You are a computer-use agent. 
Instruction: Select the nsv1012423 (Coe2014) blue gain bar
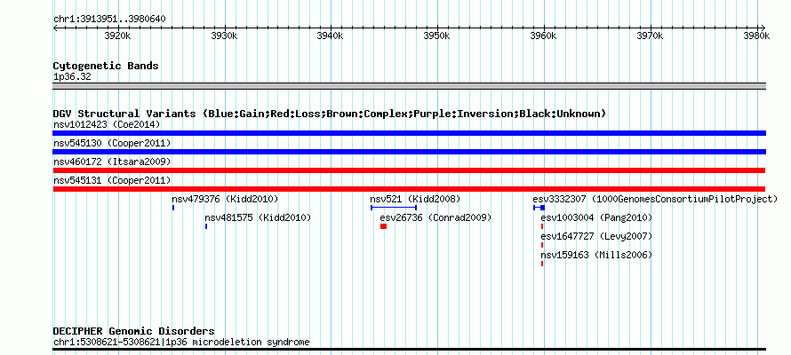coord(409,133)
